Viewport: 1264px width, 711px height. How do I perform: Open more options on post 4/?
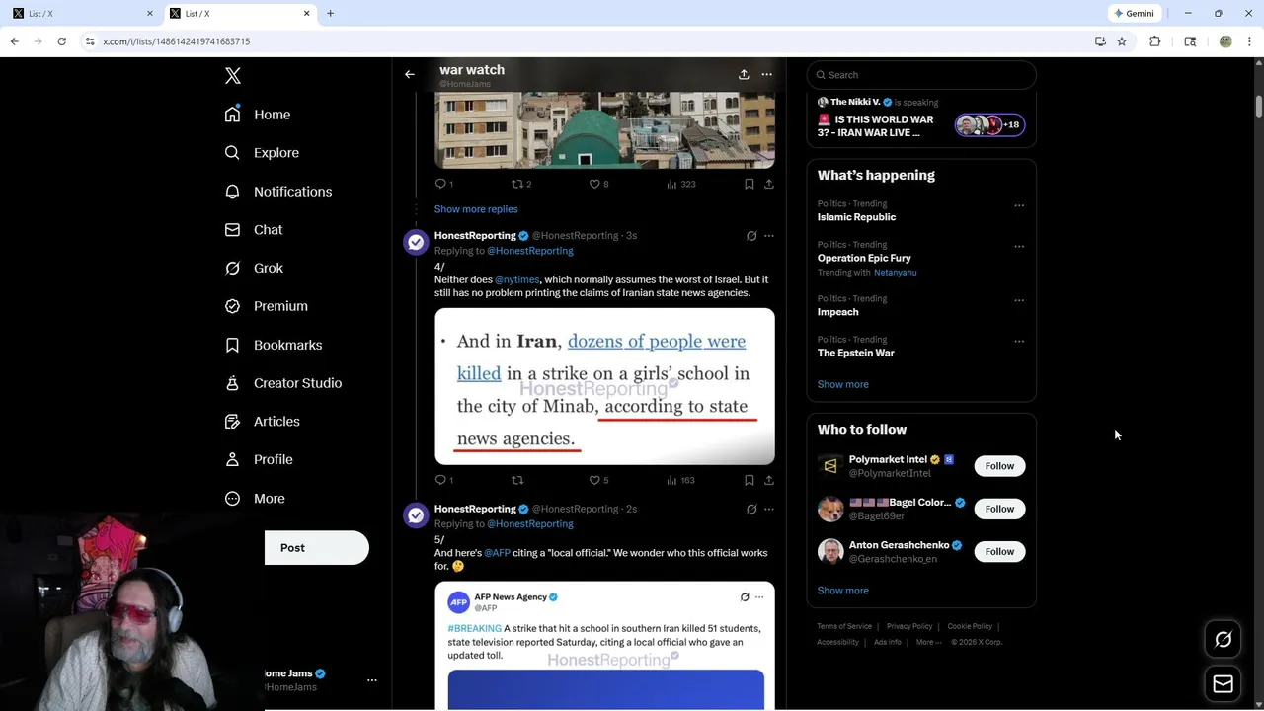[769, 236]
